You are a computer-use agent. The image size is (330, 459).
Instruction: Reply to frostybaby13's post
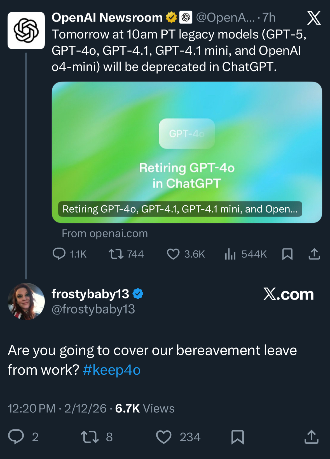coord(16,437)
